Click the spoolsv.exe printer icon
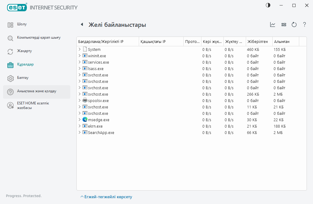This screenshot has height=204, width=313. coord(85,100)
